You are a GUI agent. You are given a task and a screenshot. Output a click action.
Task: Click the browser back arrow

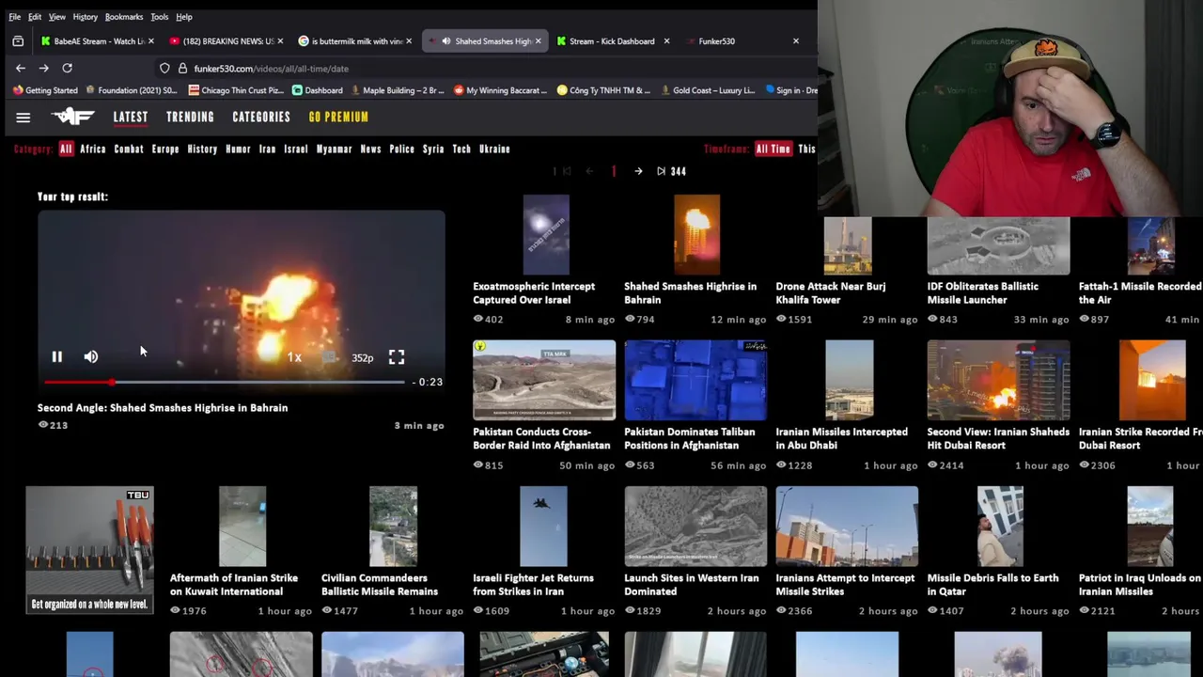[x=21, y=68]
